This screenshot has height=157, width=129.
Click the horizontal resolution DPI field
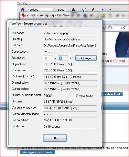48,58
